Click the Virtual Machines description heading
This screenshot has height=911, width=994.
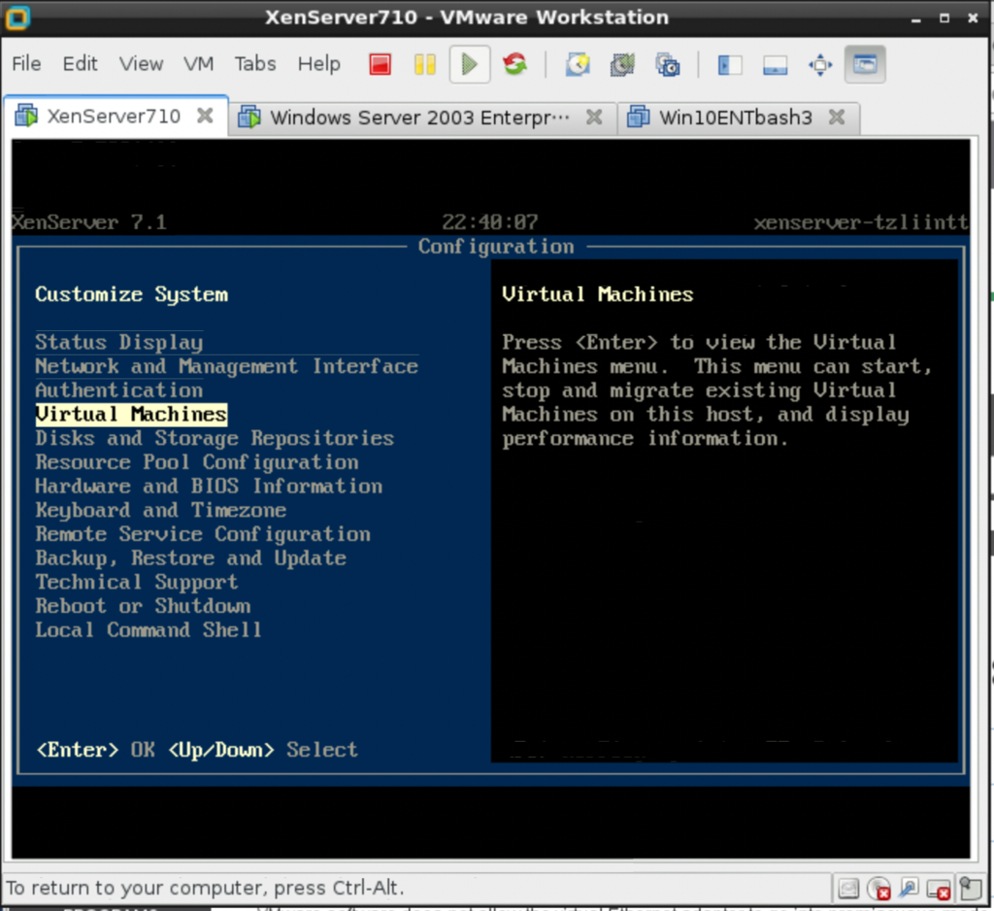598,294
